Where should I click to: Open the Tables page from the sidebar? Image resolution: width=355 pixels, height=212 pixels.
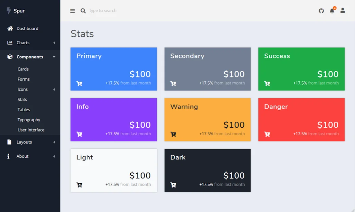tap(24, 109)
